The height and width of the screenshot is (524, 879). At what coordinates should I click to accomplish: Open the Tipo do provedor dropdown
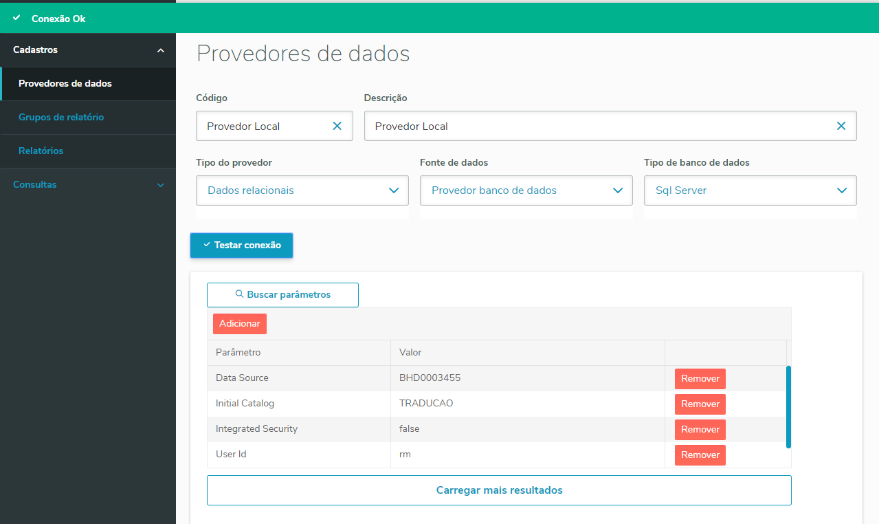302,190
